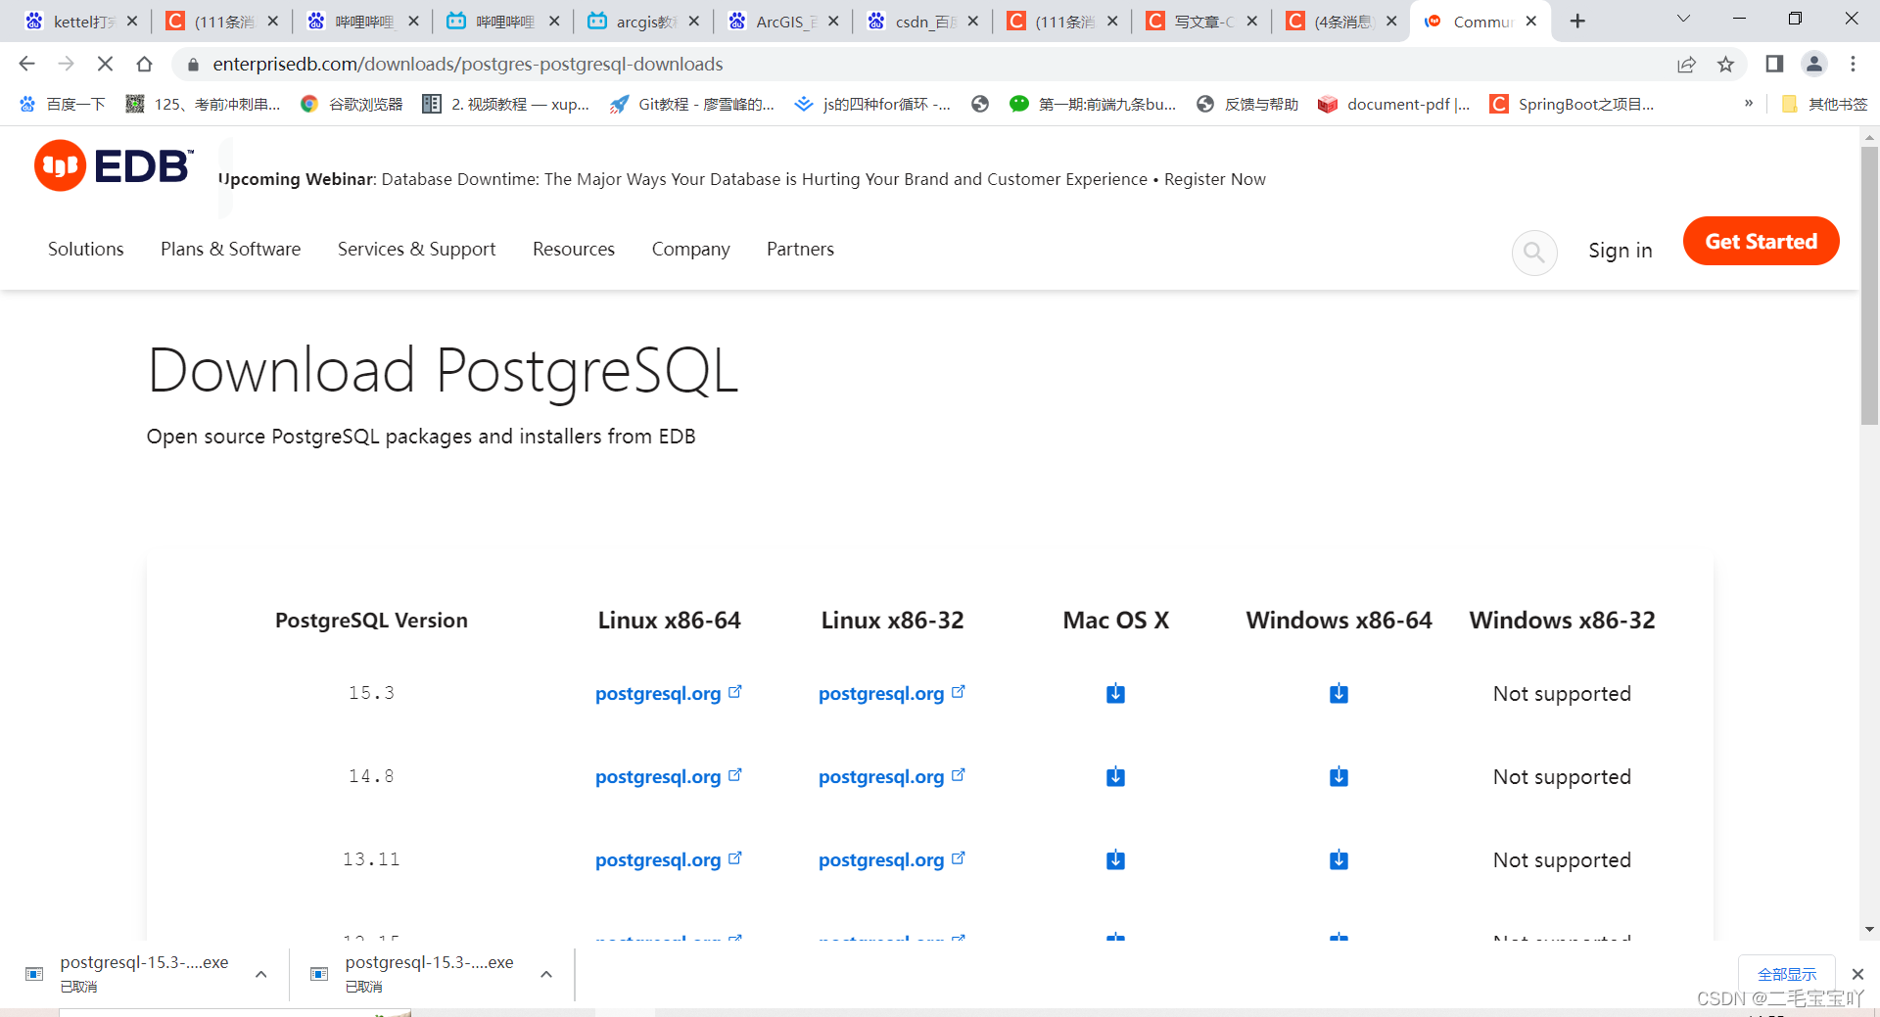The image size is (1880, 1017).
Task: Open the Partners menu
Action: [x=800, y=249]
